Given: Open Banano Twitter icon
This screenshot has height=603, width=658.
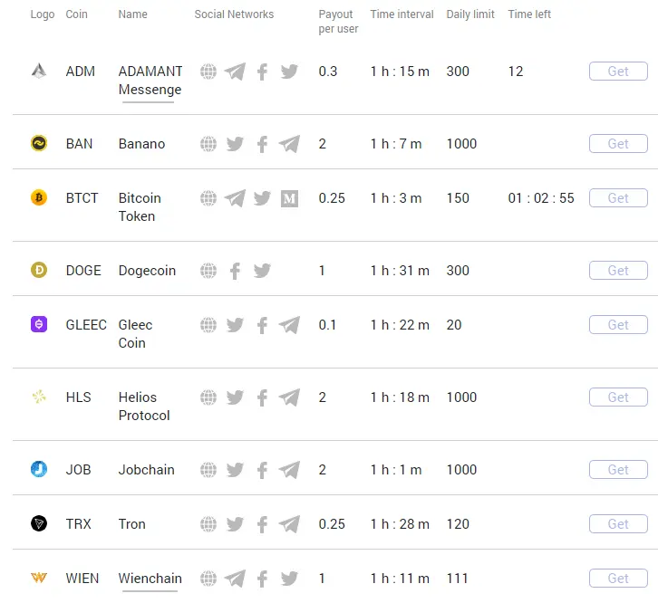Looking at the screenshot, I should pos(235,144).
